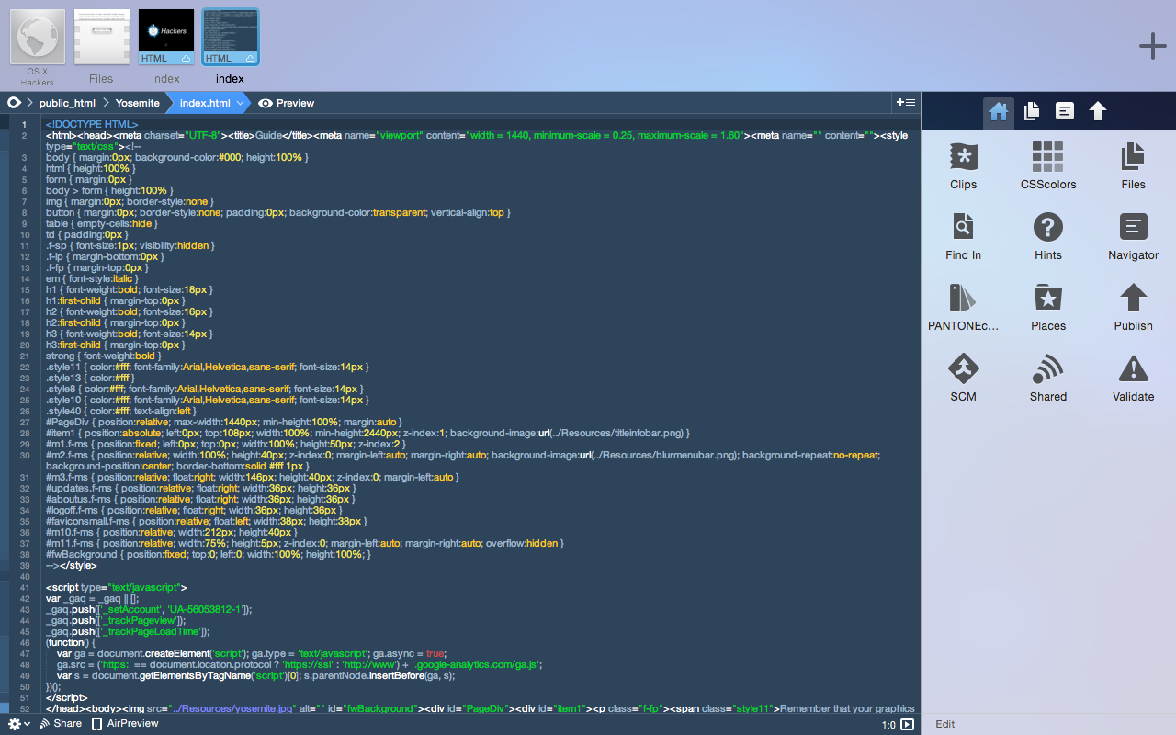The width and height of the screenshot is (1176, 735).
Task: Navigate to Yosemite folder in path bar
Action: (x=138, y=103)
